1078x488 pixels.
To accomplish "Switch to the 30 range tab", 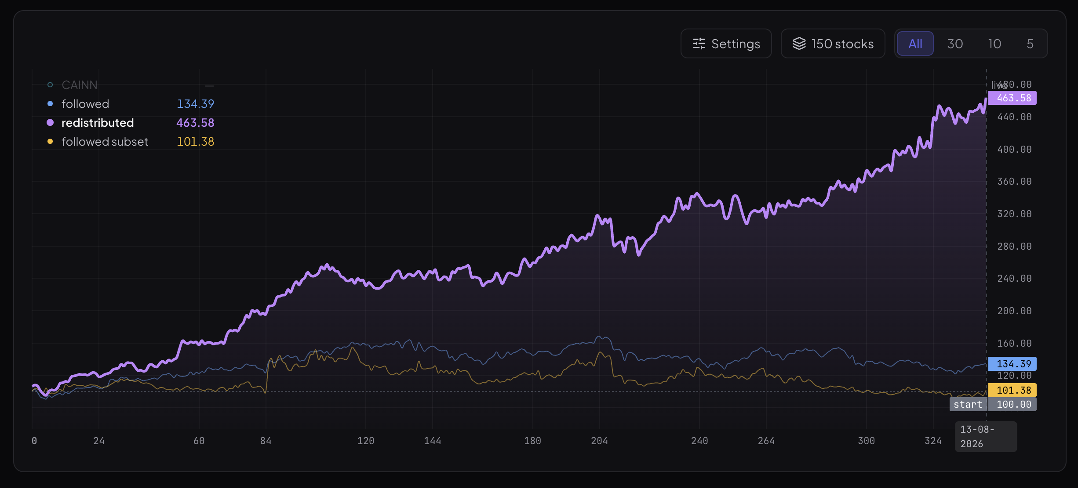I will (955, 43).
